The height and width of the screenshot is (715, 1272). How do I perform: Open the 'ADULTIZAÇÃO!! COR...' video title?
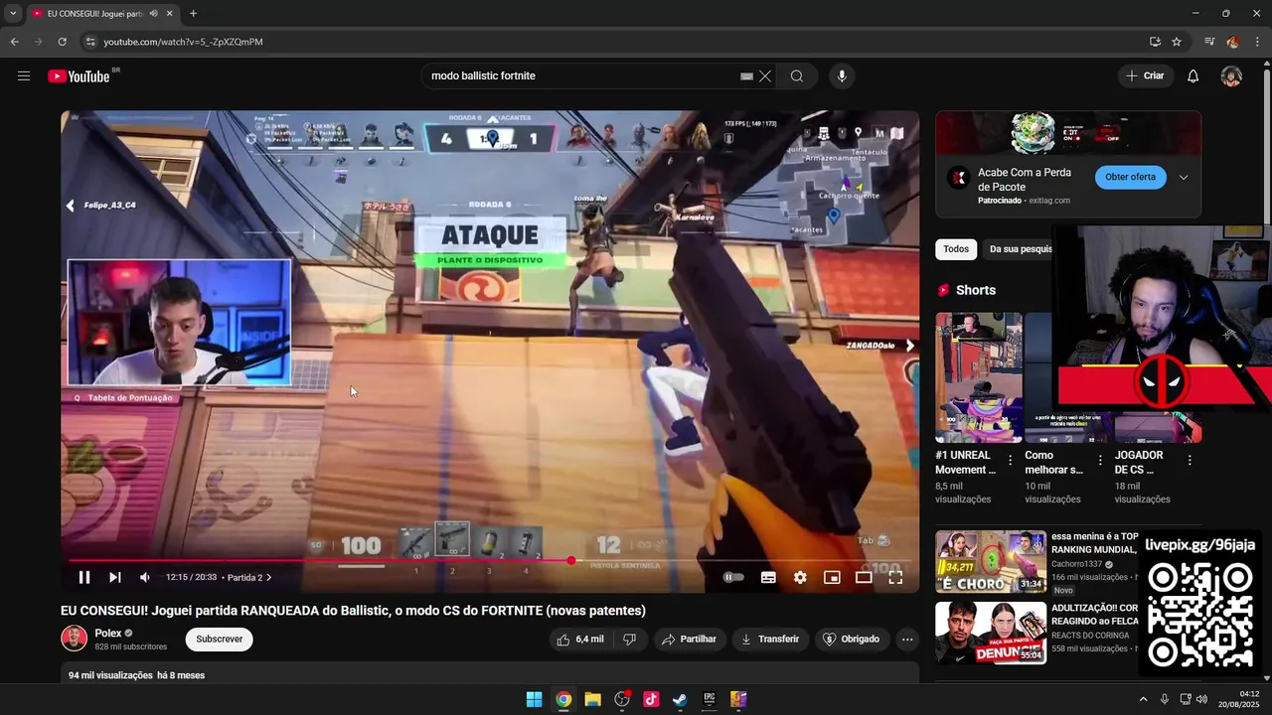1094,615
